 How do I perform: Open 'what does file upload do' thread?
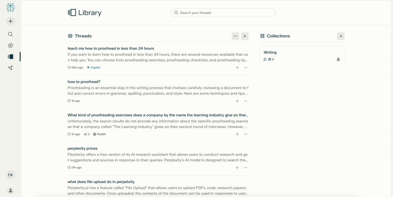(101, 182)
